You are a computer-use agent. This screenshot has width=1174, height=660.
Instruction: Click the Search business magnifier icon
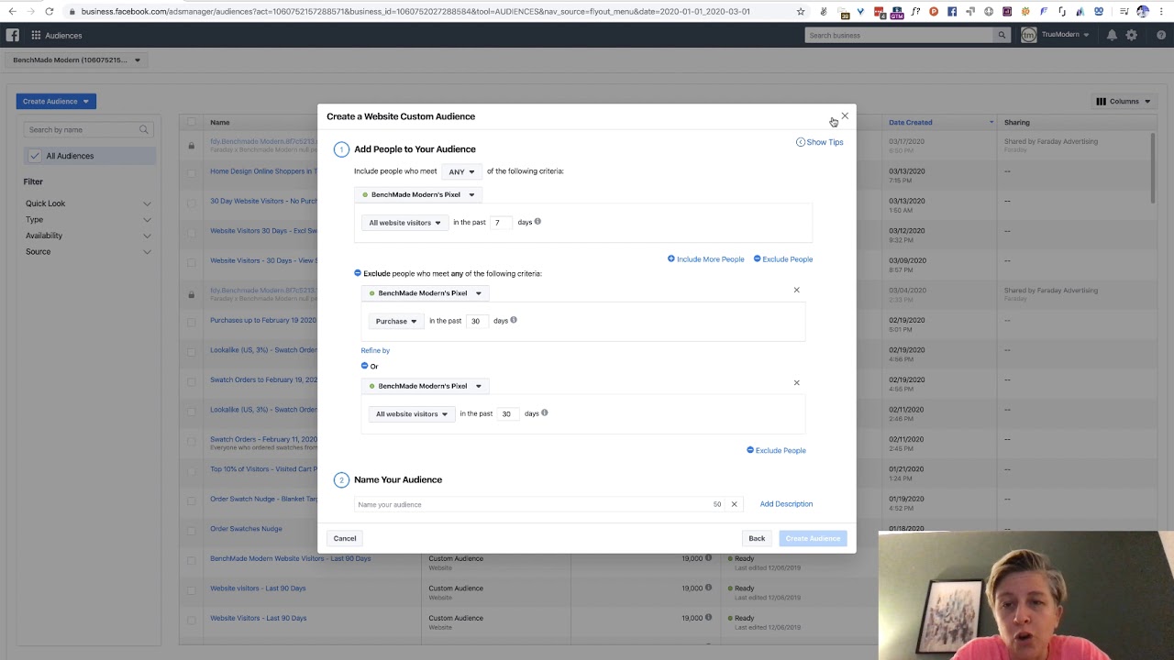pyautogui.click(x=1002, y=35)
